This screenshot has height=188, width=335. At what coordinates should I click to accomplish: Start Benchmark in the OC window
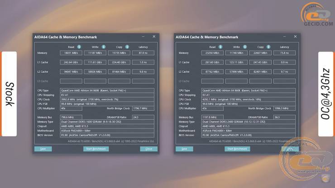click(x=237, y=149)
